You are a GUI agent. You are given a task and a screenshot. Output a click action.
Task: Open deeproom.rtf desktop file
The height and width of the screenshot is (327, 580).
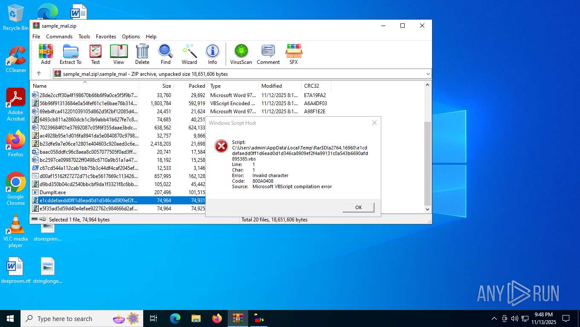[16, 271]
